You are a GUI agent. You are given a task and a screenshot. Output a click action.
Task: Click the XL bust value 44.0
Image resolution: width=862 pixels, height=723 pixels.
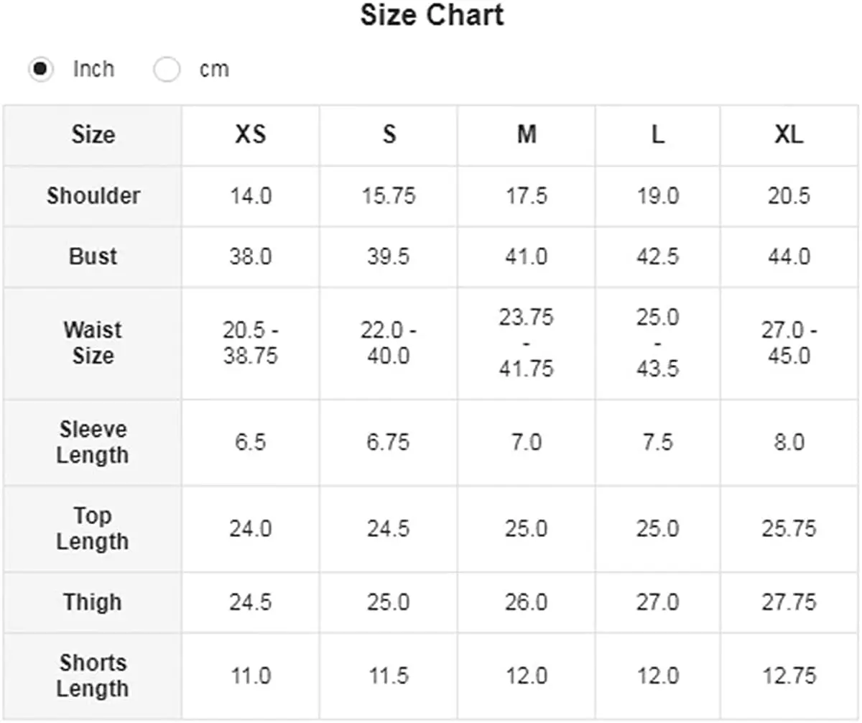pos(789,257)
